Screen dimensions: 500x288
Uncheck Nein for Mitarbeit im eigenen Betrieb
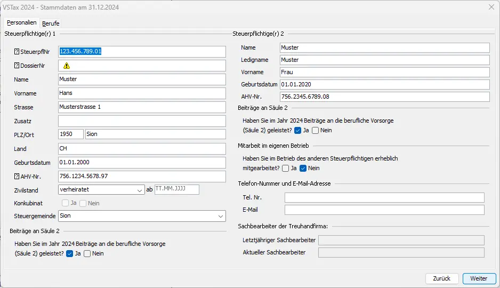tap(303, 168)
